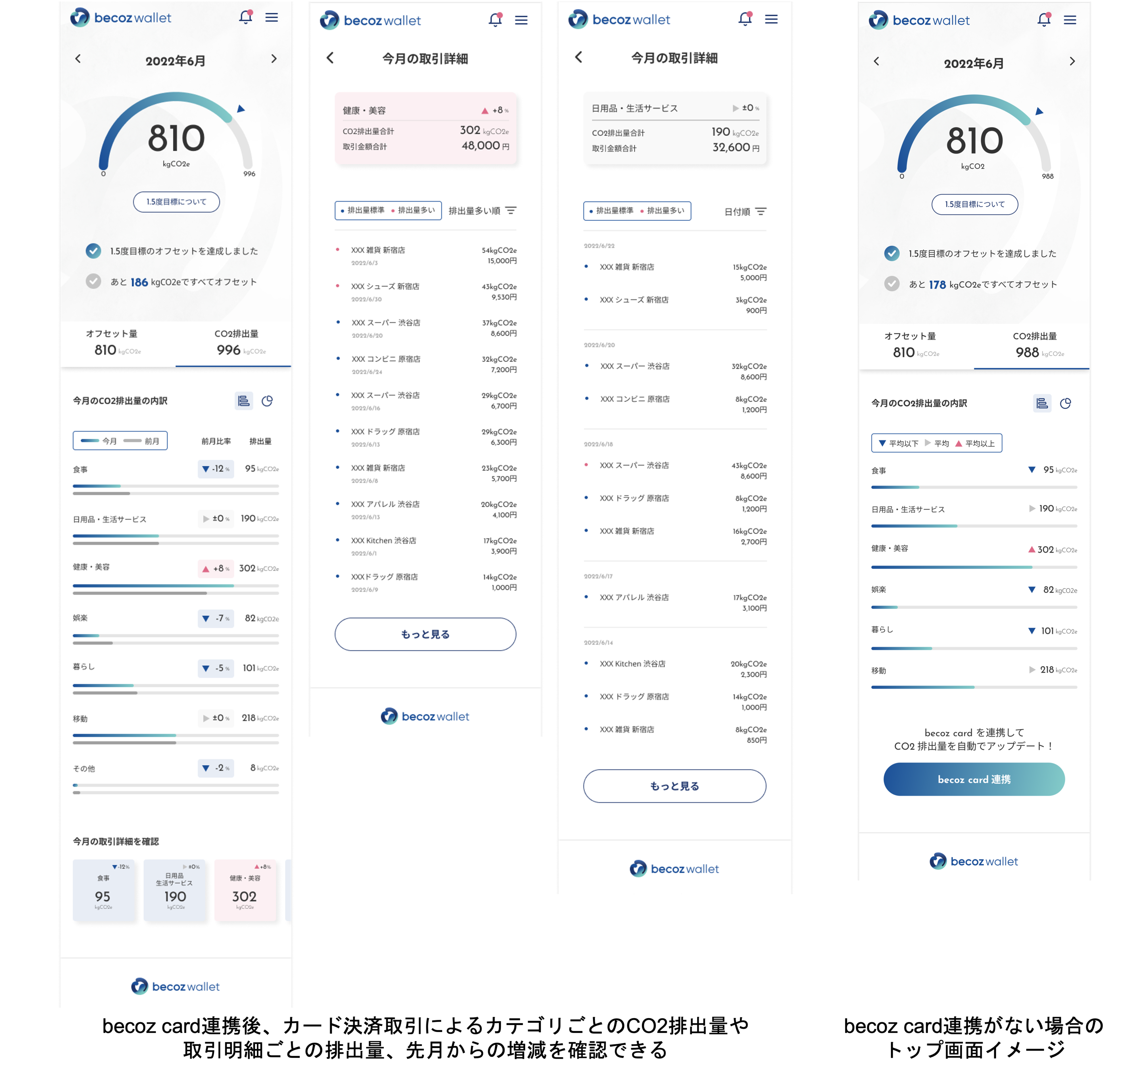The width and height of the screenshot is (1121, 1073).
Task: Open 食事 95 category card thumbnail
Action: click(x=103, y=890)
